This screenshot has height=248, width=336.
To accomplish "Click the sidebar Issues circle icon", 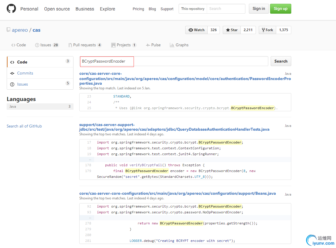I will pos(12,84).
